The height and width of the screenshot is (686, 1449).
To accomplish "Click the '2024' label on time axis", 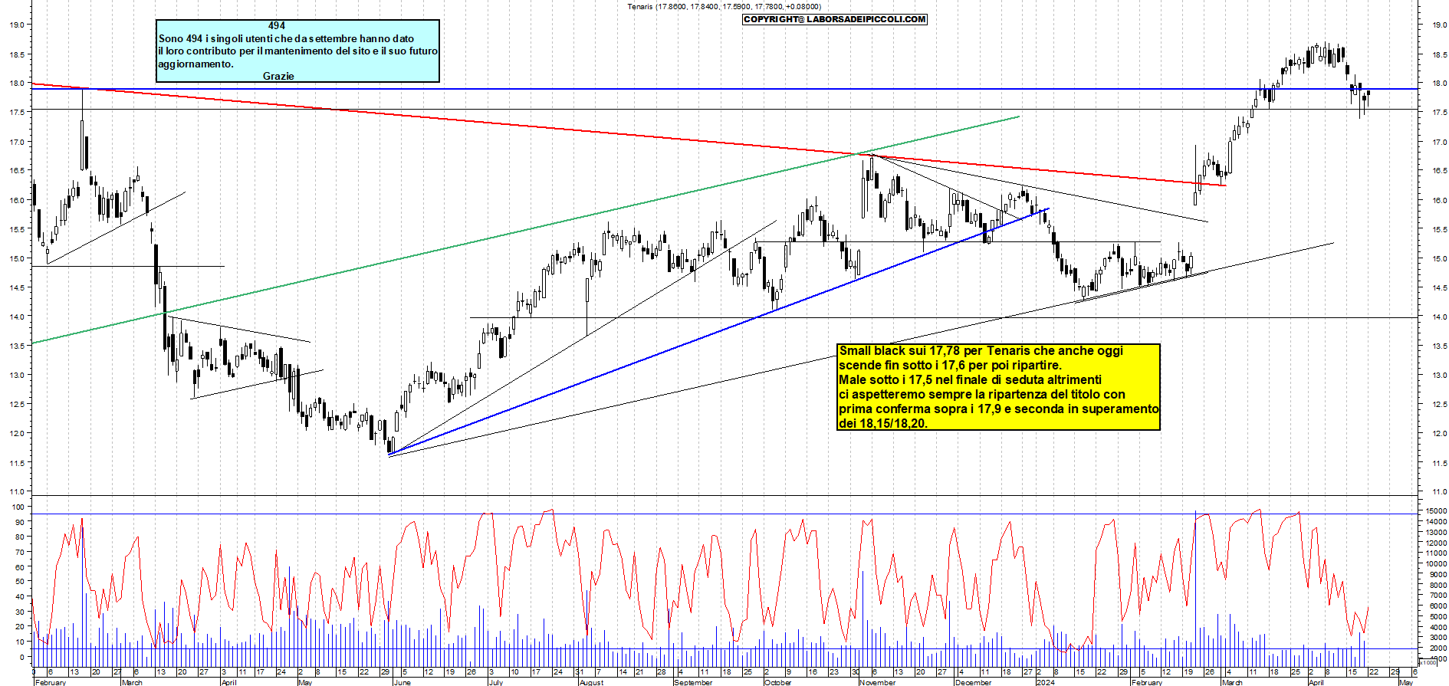I will [1045, 682].
